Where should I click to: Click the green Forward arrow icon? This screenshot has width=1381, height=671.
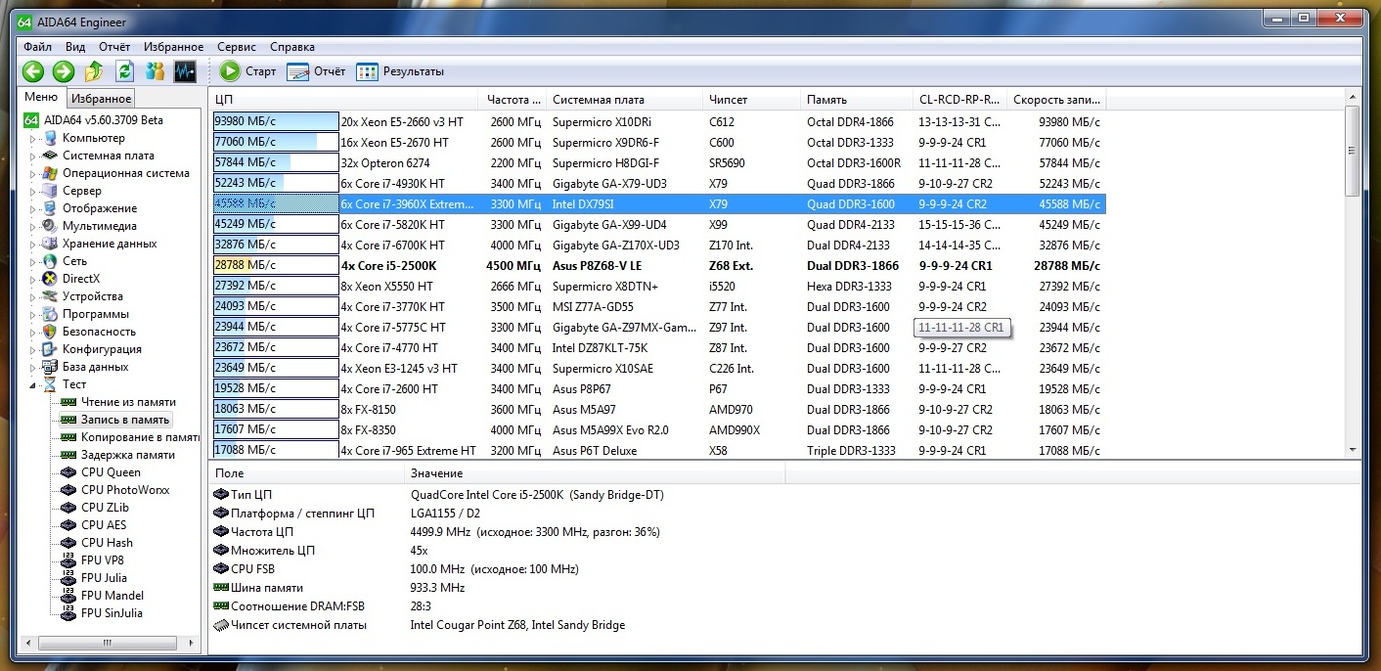[x=64, y=70]
